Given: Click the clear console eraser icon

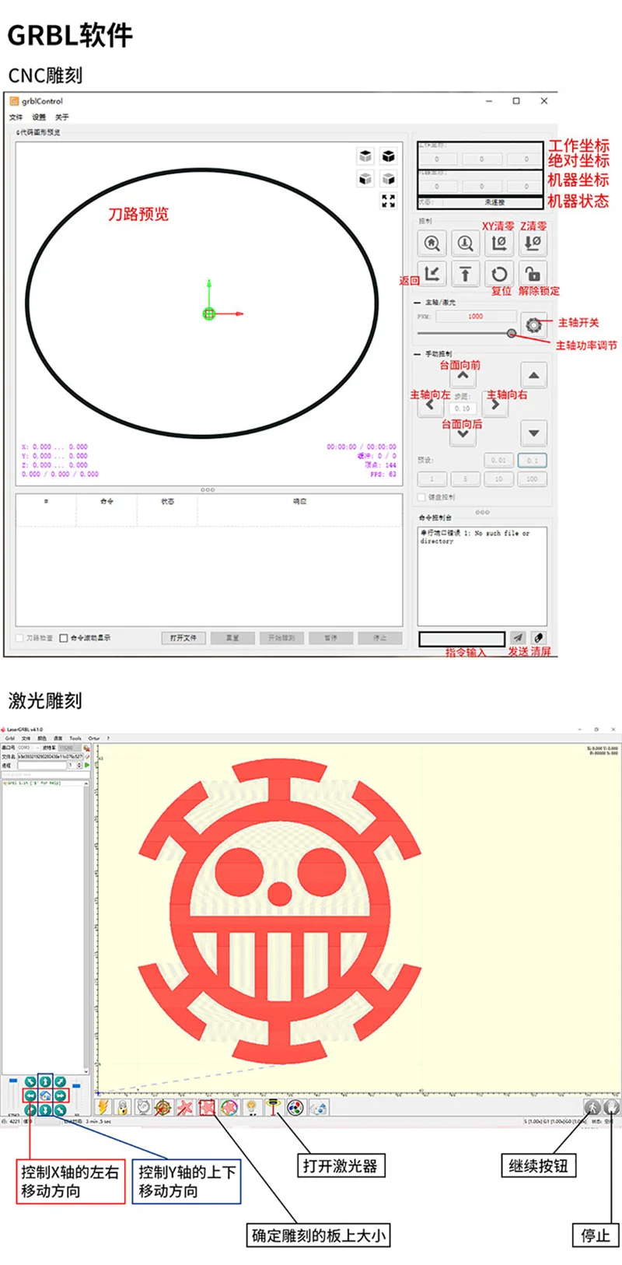Looking at the screenshot, I should pyautogui.click(x=538, y=638).
